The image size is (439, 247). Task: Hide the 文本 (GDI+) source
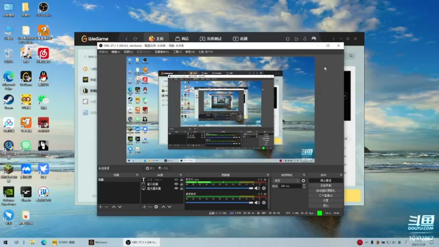click(176, 180)
